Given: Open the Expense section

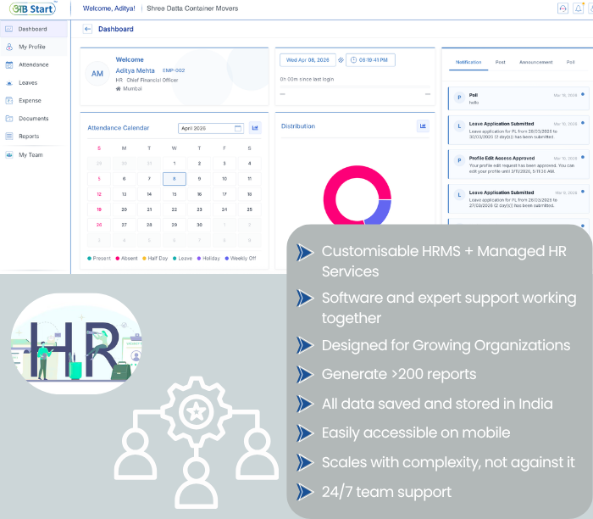Looking at the screenshot, I should pos(30,101).
